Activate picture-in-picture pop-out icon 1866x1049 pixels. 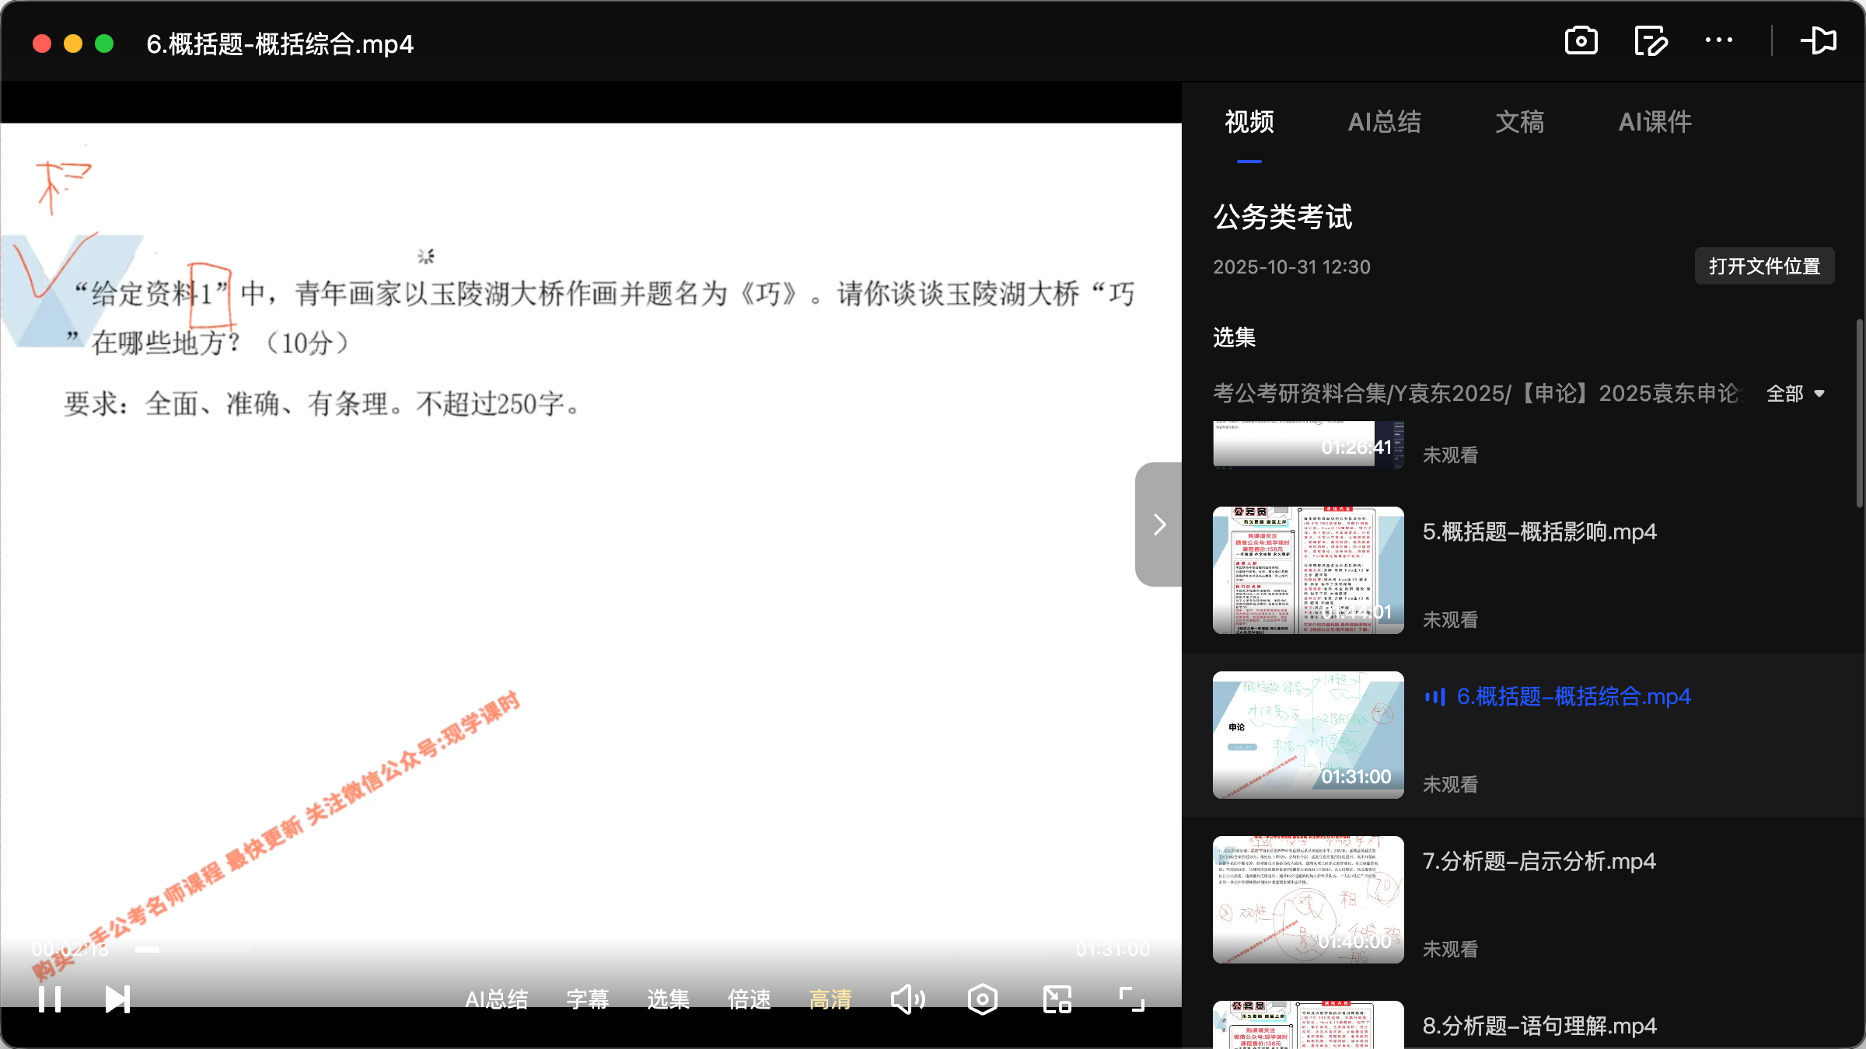coord(1819,40)
